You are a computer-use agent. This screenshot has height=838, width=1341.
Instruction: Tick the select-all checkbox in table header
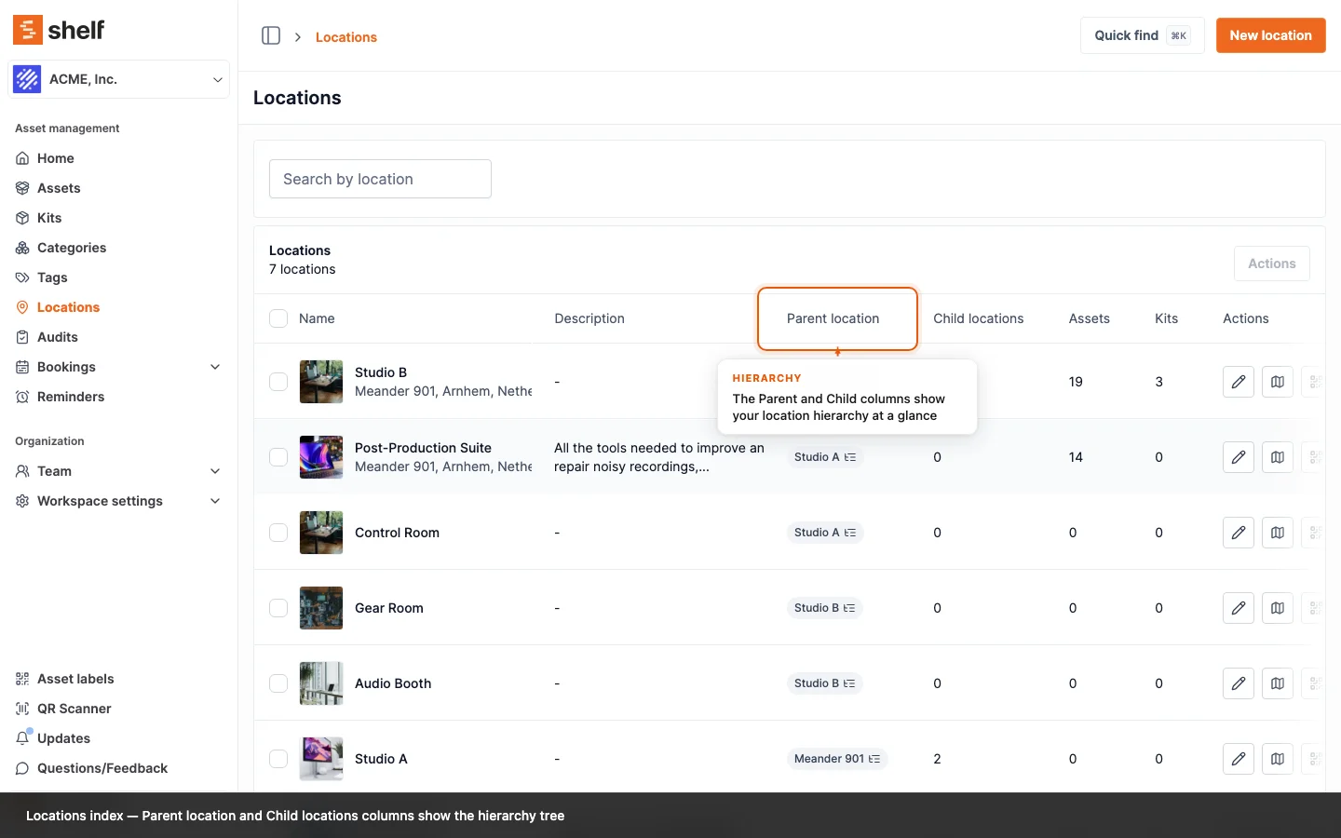pos(278,318)
